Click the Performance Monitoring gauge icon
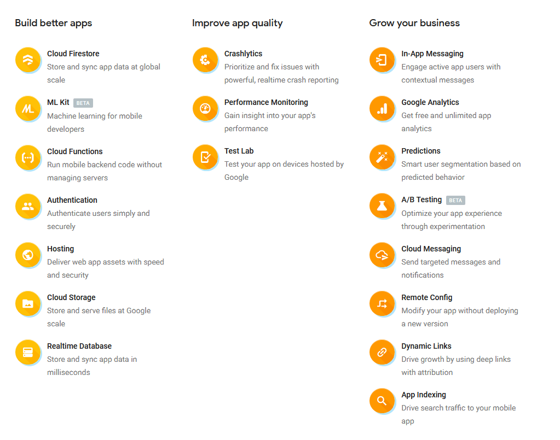The height and width of the screenshot is (440, 560). [x=205, y=108]
